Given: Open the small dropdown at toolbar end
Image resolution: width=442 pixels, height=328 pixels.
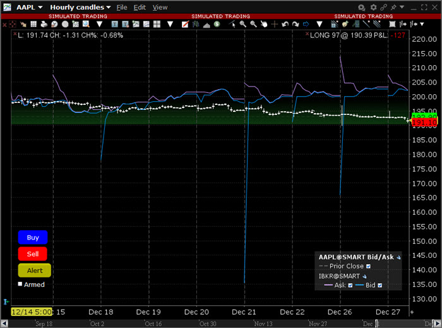Looking at the screenshot, I should 422,24.
